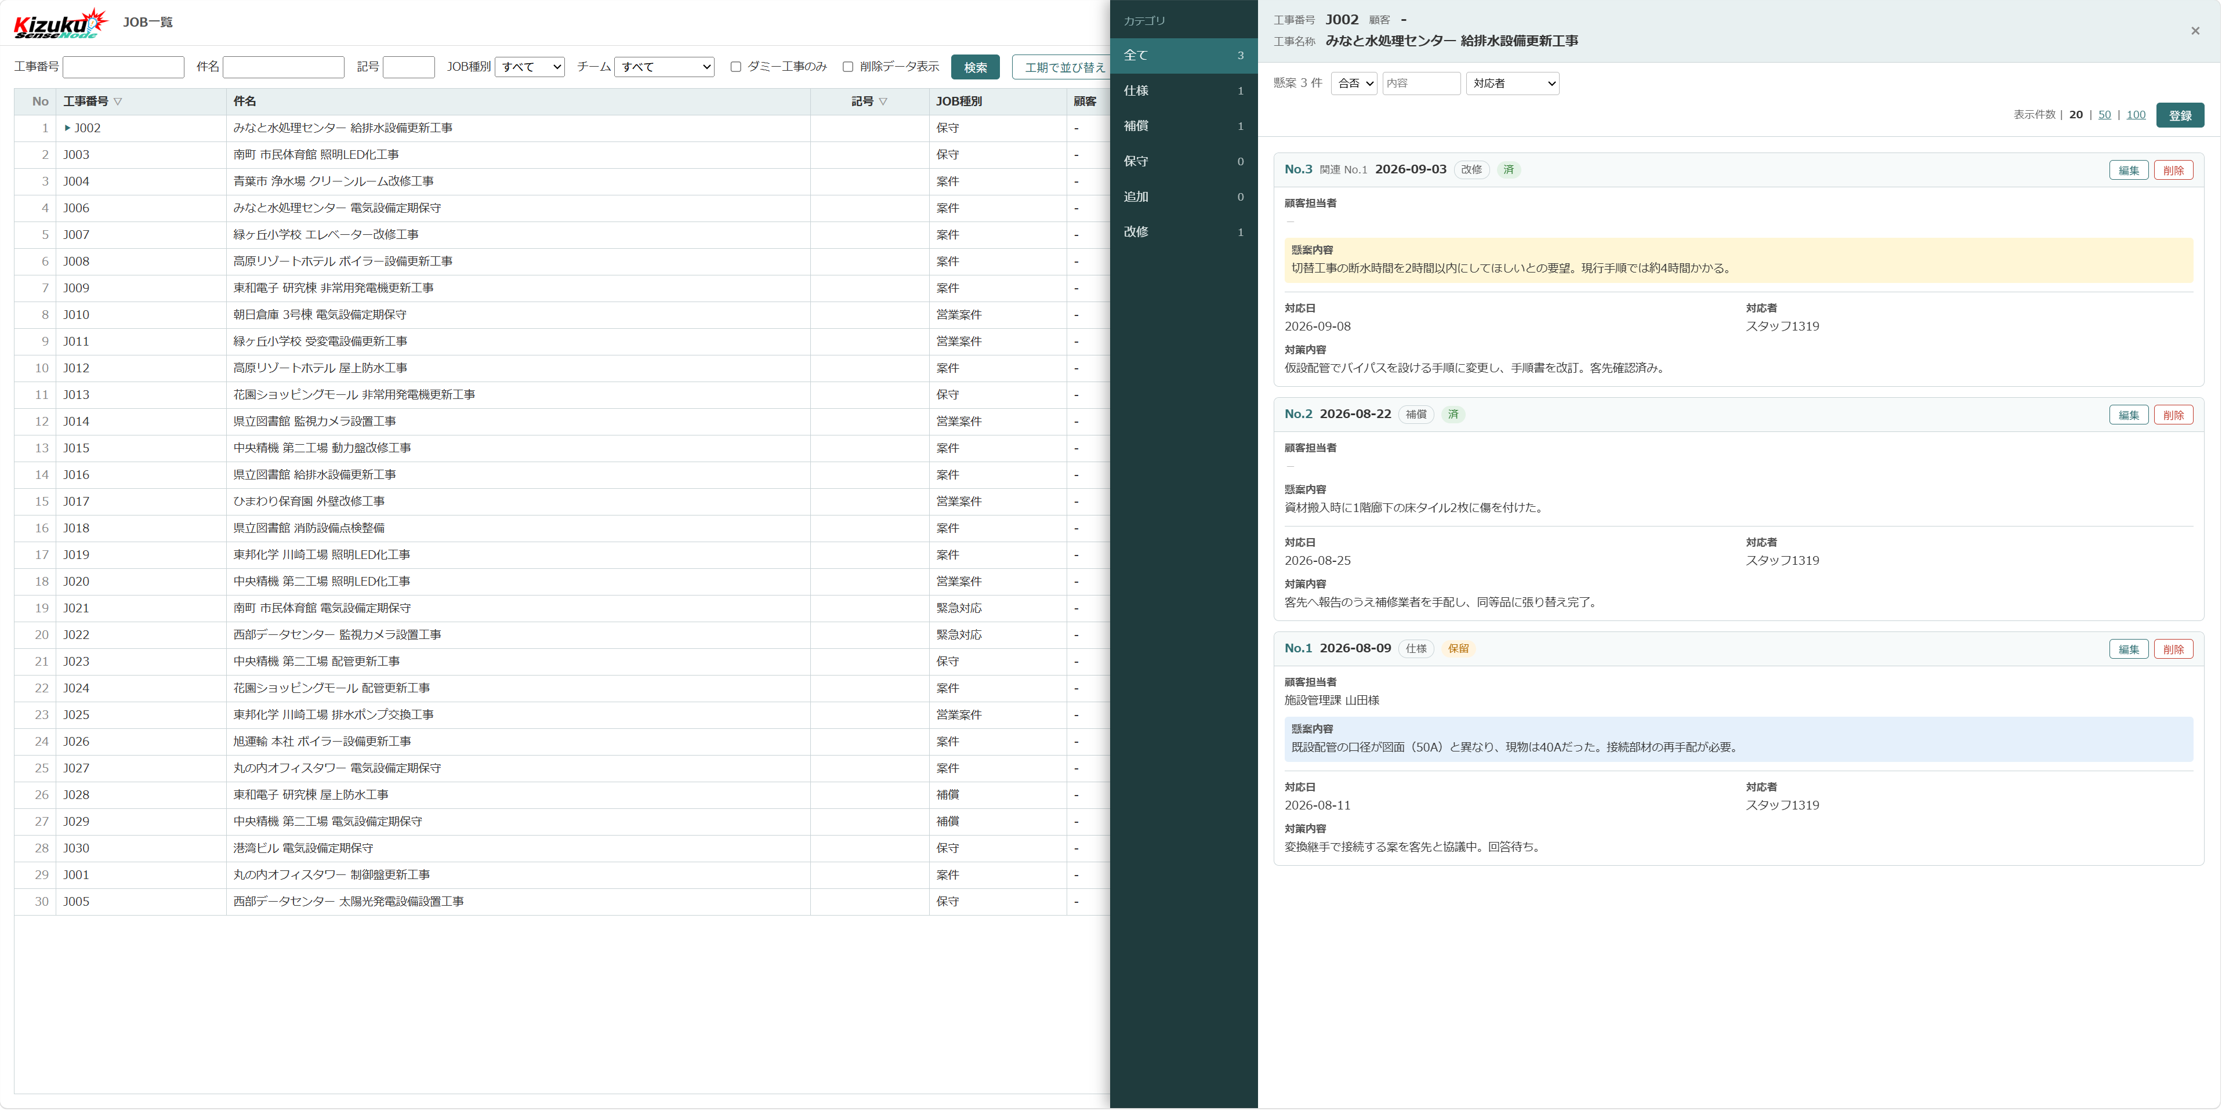This screenshot has width=2222, height=1111.
Task: Click 港湾ビル 電気設備定期保守 row
Action: coord(561,849)
